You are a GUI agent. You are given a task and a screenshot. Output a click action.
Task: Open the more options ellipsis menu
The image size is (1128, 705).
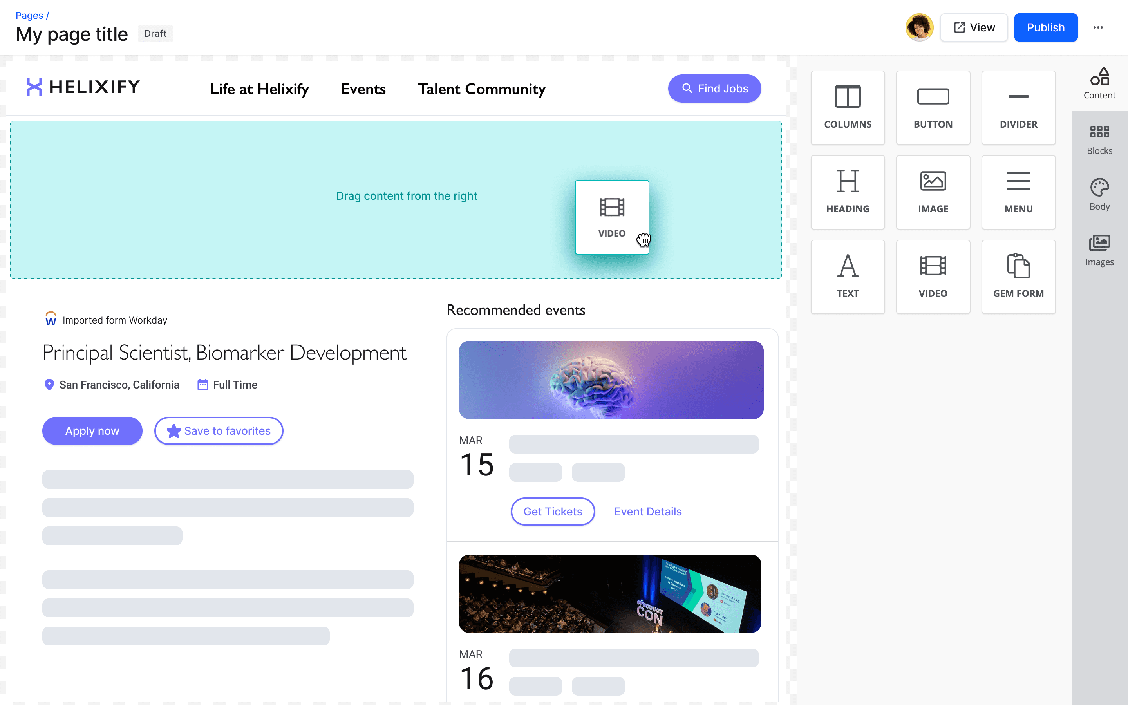coord(1098,27)
